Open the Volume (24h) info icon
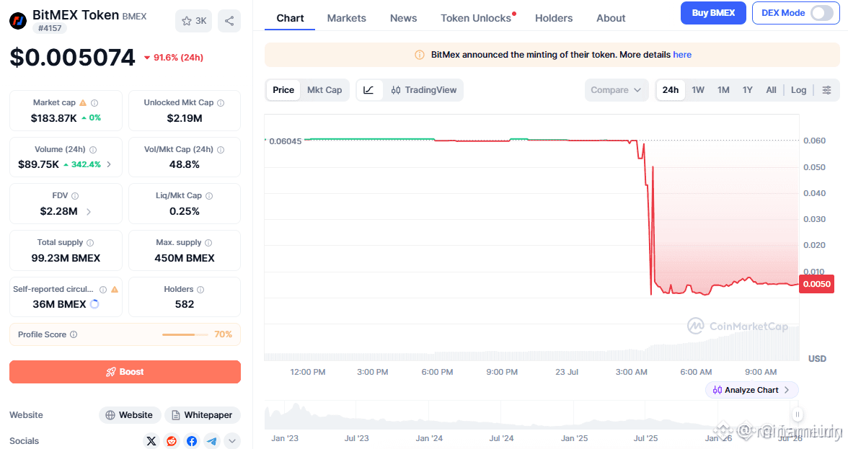The height and width of the screenshot is (449, 848). [93, 150]
